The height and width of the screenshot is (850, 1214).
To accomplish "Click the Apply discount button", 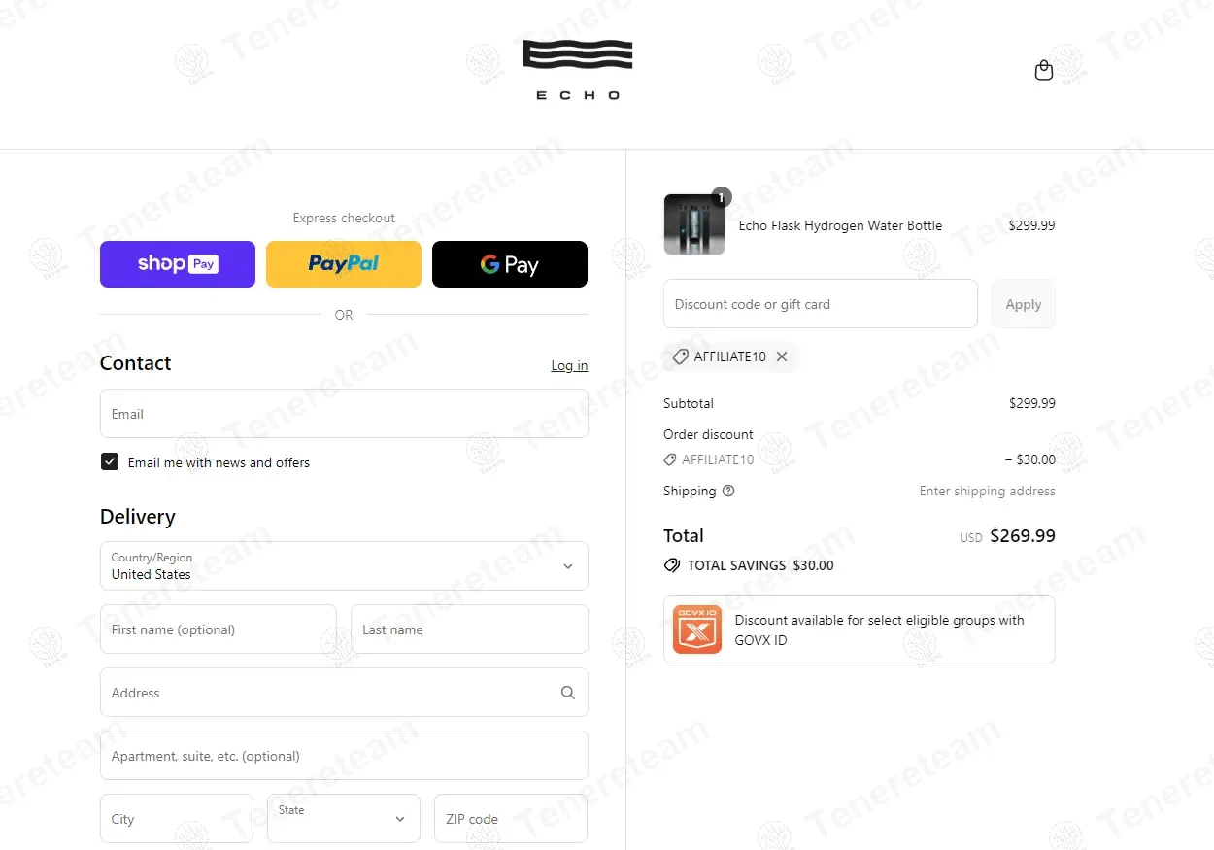I will [x=1024, y=304].
